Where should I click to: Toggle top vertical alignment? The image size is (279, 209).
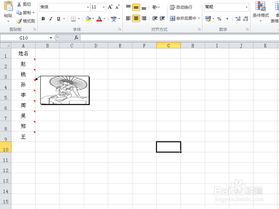pos(128,7)
